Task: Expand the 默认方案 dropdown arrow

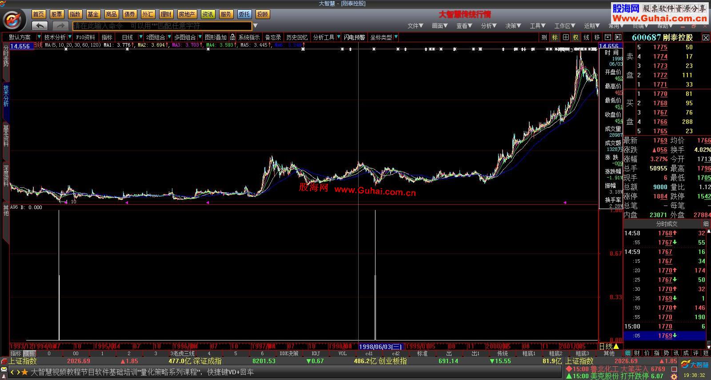Action: pos(39,37)
